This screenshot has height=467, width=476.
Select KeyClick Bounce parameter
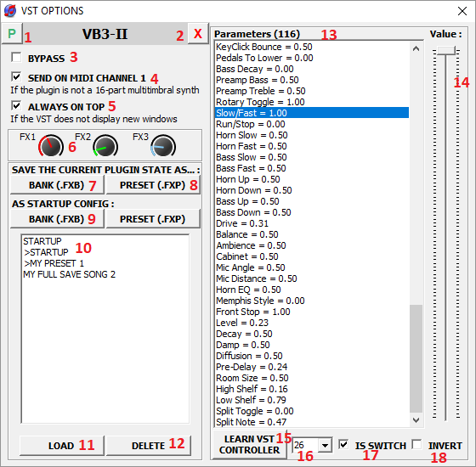[x=312, y=47]
